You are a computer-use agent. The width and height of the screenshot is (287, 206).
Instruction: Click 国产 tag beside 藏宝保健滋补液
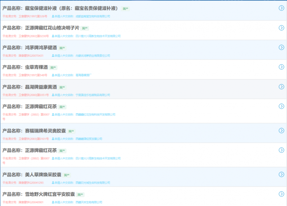point(125,9)
